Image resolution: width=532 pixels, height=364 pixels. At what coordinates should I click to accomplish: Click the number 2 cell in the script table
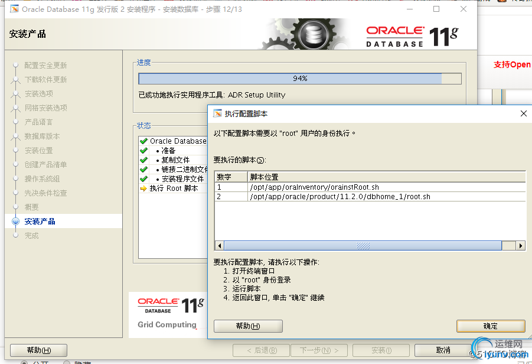[231, 197]
